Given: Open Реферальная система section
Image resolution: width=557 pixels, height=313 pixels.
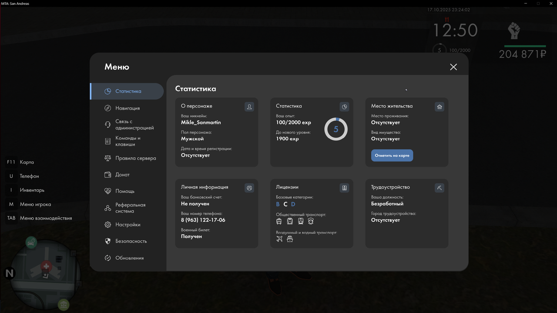Looking at the screenshot, I should 127,208.
